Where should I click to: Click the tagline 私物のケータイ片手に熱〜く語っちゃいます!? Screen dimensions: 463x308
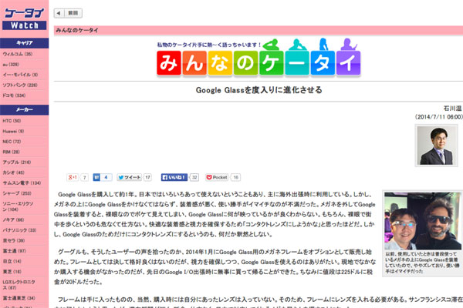coord(209,45)
